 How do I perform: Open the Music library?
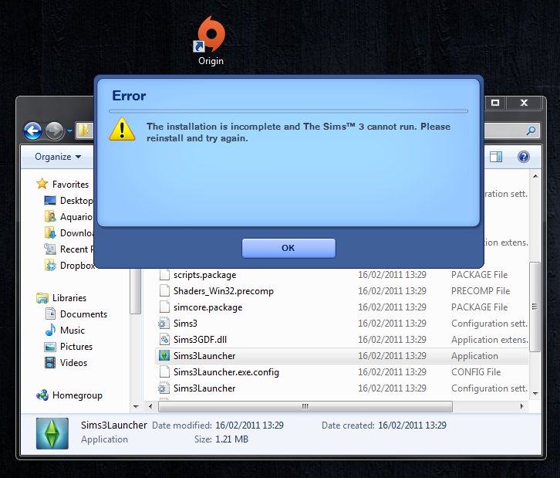[x=73, y=331]
